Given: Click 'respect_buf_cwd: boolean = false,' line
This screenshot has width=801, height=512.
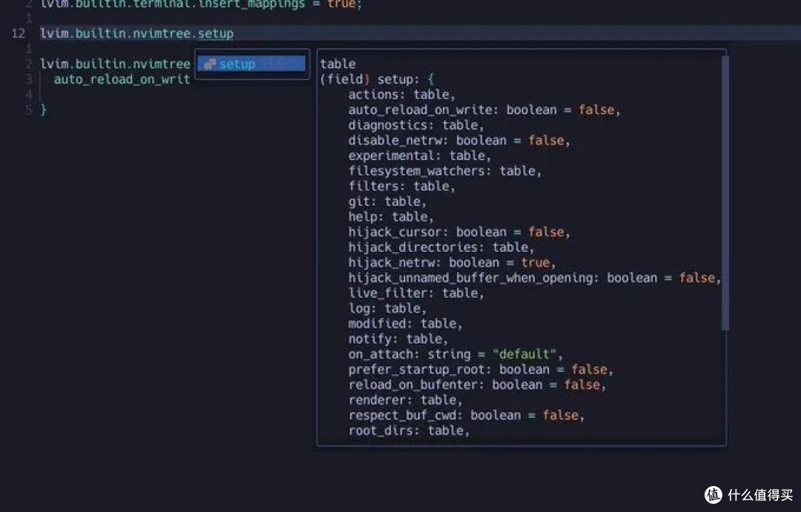Looking at the screenshot, I should click(x=466, y=416).
